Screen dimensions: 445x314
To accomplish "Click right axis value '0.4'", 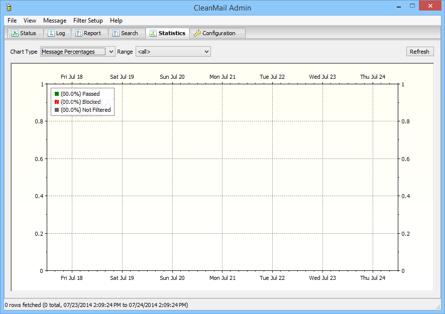I will pyautogui.click(x=405, y=196).
